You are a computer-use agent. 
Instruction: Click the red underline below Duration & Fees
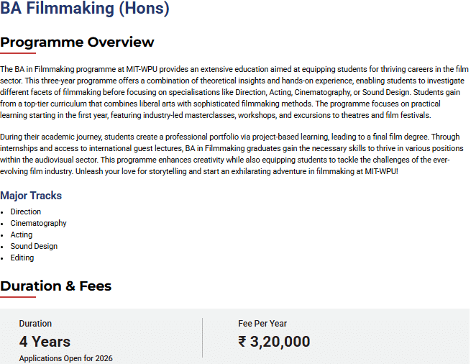click(x=18, y=296)
